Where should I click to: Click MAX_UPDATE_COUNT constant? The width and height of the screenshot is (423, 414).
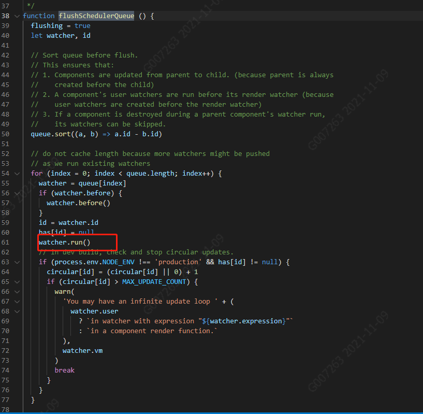154,282
